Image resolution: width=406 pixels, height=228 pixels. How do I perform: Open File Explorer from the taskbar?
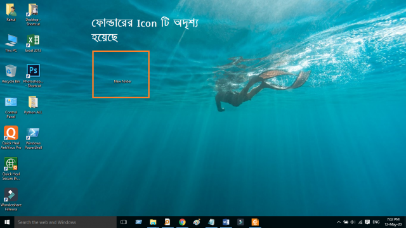153,222
